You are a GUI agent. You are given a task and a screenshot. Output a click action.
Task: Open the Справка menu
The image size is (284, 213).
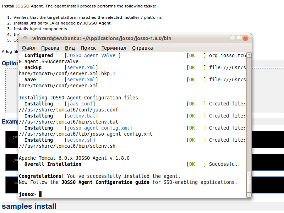click(142, 48)
